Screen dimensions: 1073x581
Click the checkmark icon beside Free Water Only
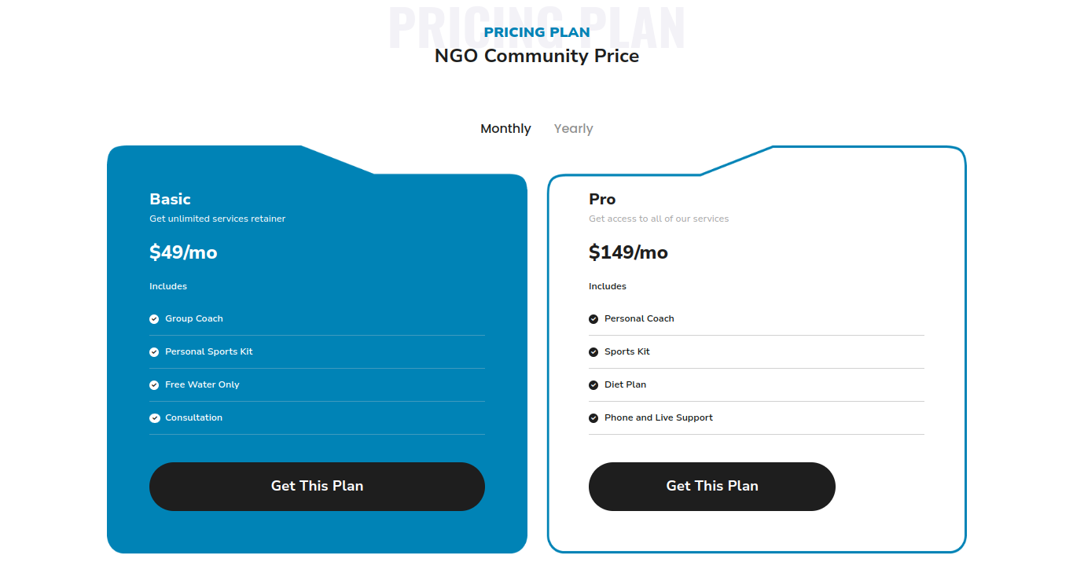[x=154, y=385]
